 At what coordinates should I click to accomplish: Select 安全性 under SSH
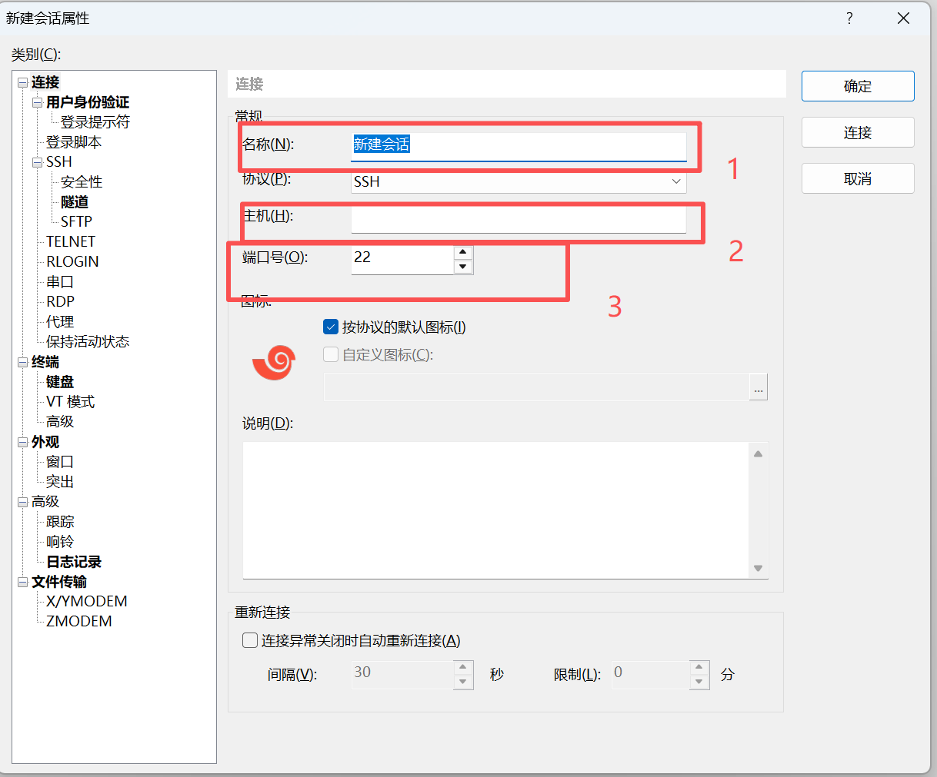(x=82, y=182)
